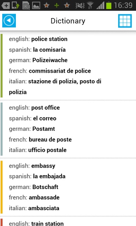The image size is (136, 226).
Task: Tap the Wi-Fi signal icon
Action: point(90,6)
